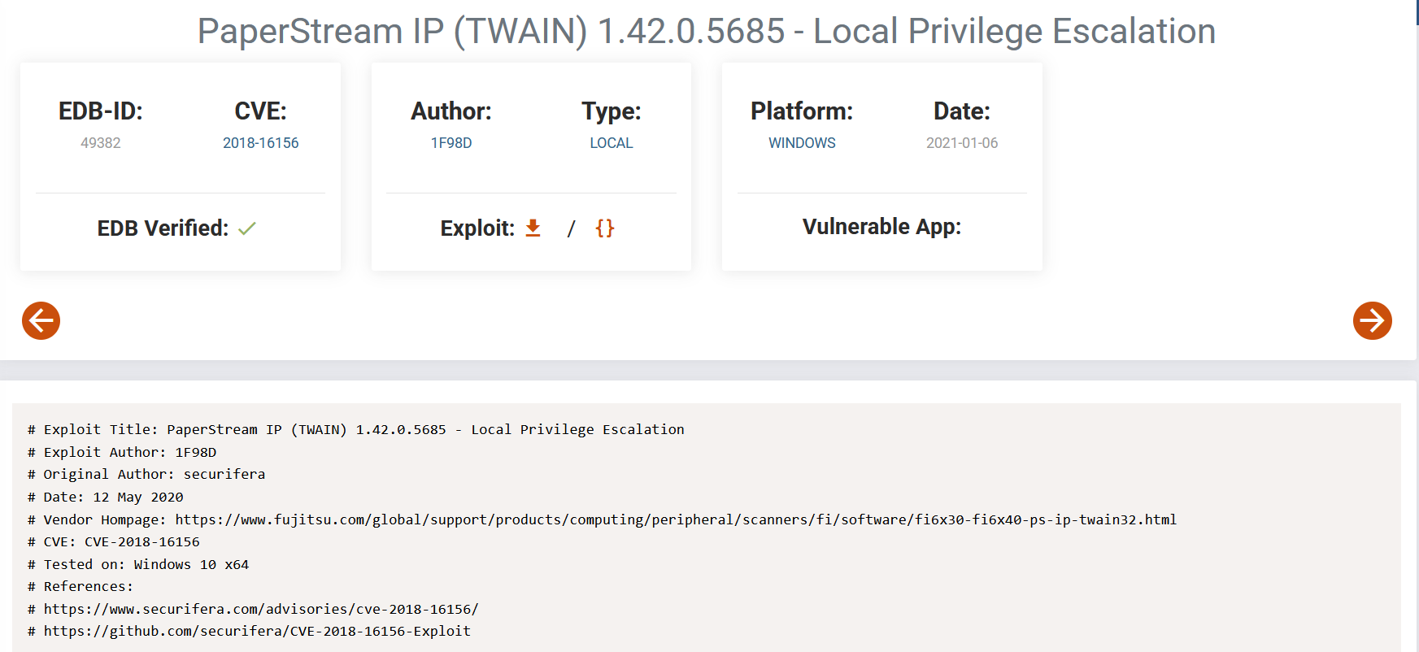Viewport: 1419px width, 652px height.
Task: Click the '# CVE: CVE-2018-16156' code line
Action: (114, 541)
